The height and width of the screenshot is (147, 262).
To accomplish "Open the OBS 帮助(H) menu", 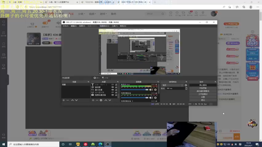I will click(x=123, y=26).
